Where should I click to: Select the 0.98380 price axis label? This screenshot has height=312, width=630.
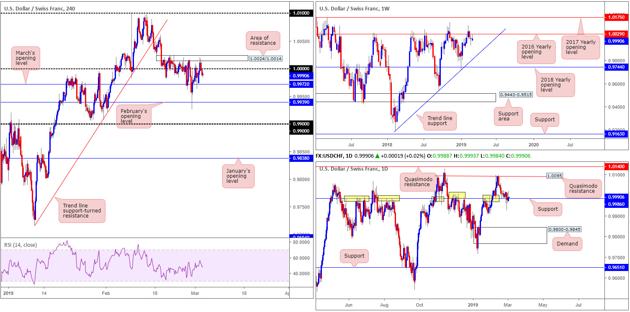tap(301, 158)
